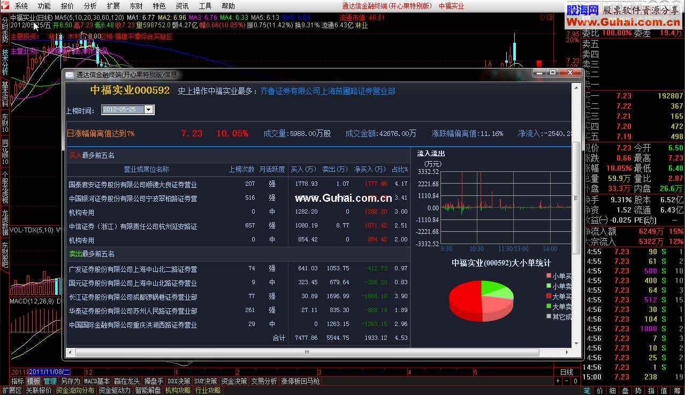
Task: Click the 月活跃度 column header
Action: coord(272,169)
